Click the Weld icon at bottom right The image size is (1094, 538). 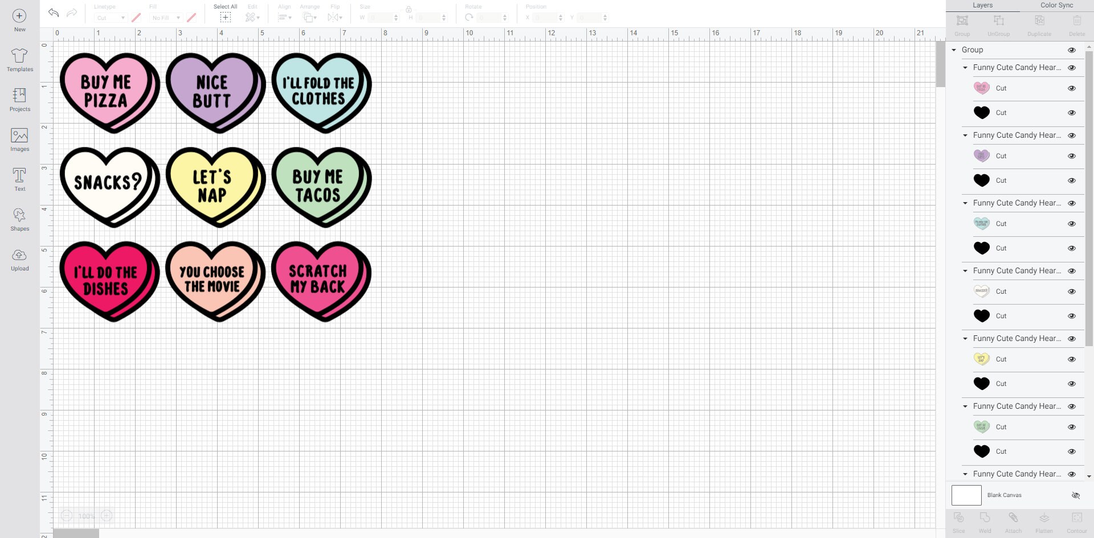point(985,519)
